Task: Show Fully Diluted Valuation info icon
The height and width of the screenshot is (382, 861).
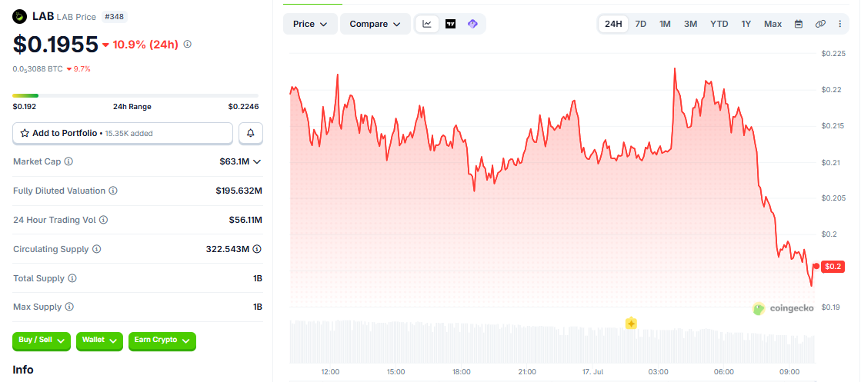Action: pos(112,191)
